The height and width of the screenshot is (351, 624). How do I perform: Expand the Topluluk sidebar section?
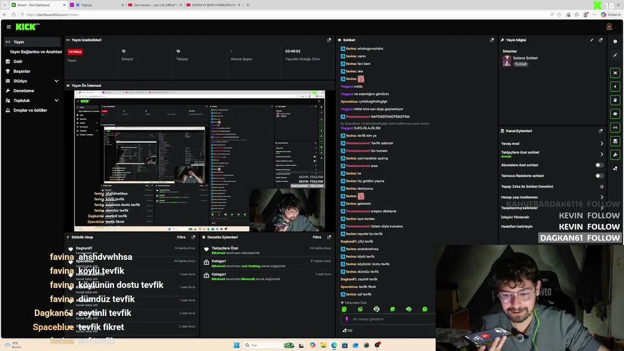click(33, 100)
